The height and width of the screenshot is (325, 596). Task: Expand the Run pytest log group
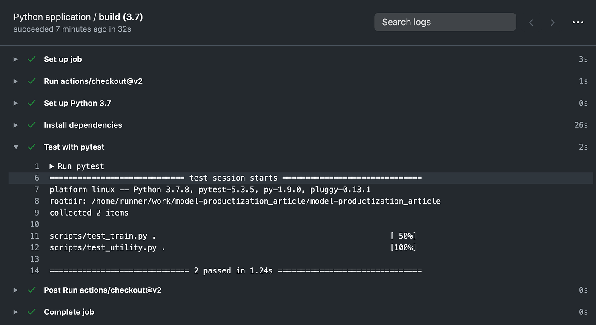(x=52, y=166)
